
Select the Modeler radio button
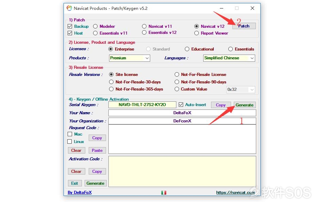pyautogui.click(x=95, y=26)
